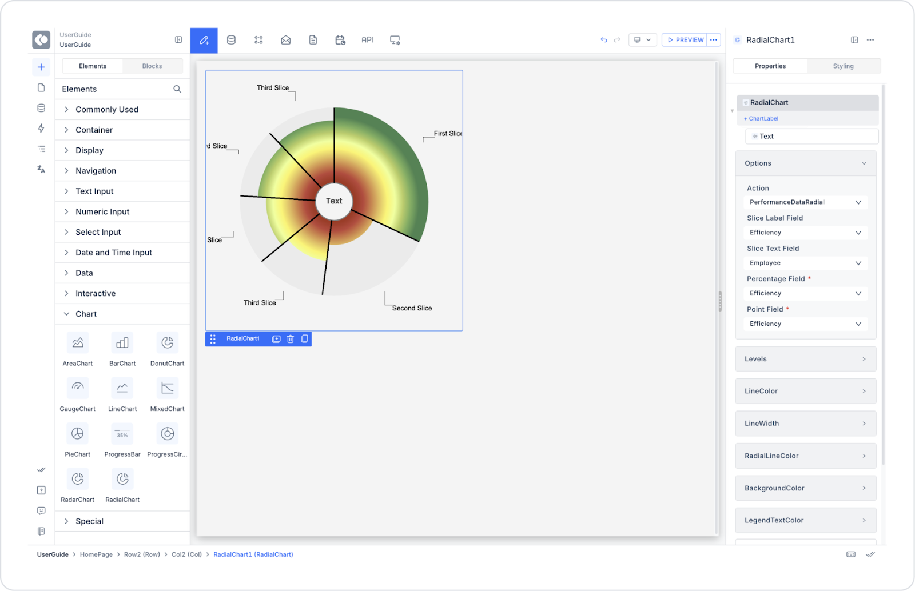Open the Point Field dropdown
The height and width of the screenshot is (591, 915).
pos(806,324)
